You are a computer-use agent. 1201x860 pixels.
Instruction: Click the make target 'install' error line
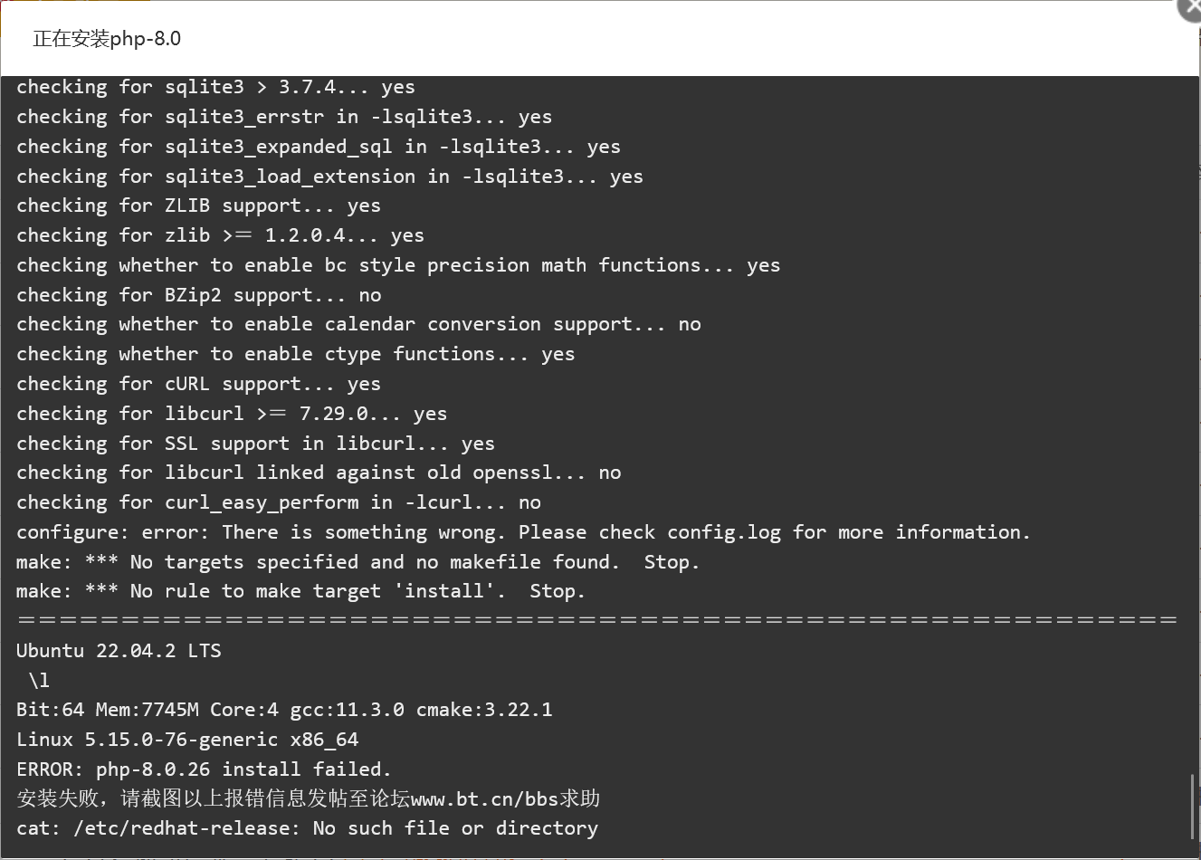pos(300,591)
